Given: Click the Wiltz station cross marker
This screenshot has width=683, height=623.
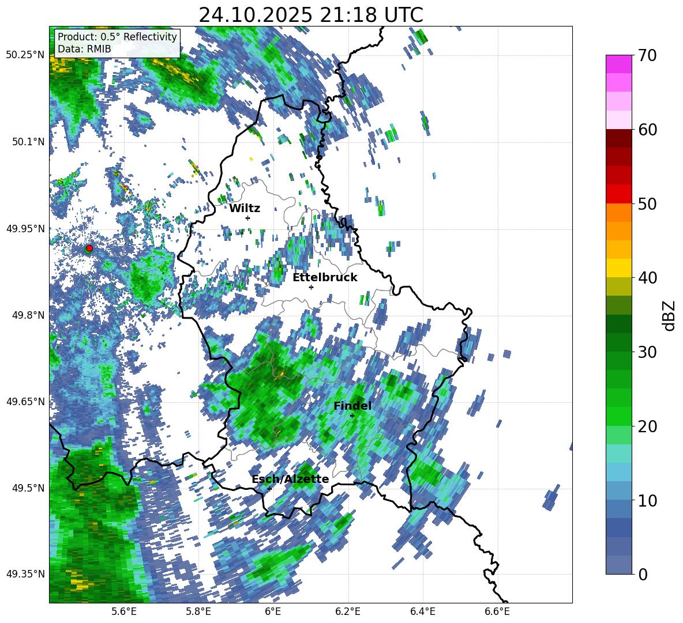Looking at the screenshot, I should click(x=248, y=218).
